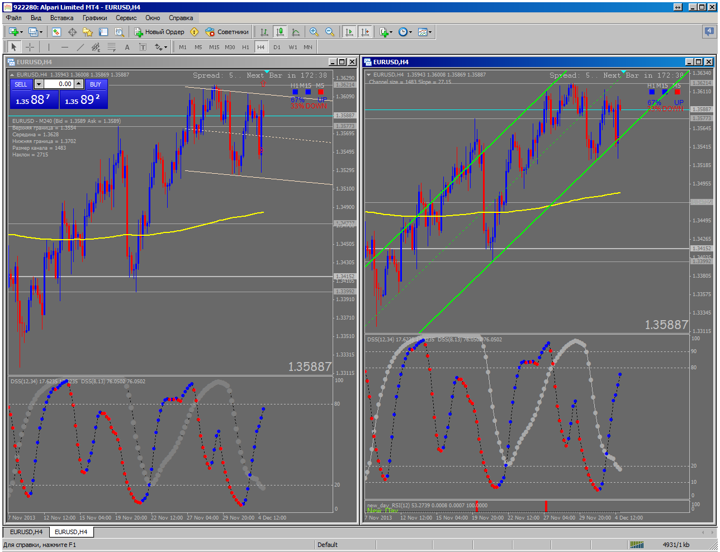The width and height of the screenshot is (720, 552).
Task: Select the M15 timeframe
Action: [214, 47]
